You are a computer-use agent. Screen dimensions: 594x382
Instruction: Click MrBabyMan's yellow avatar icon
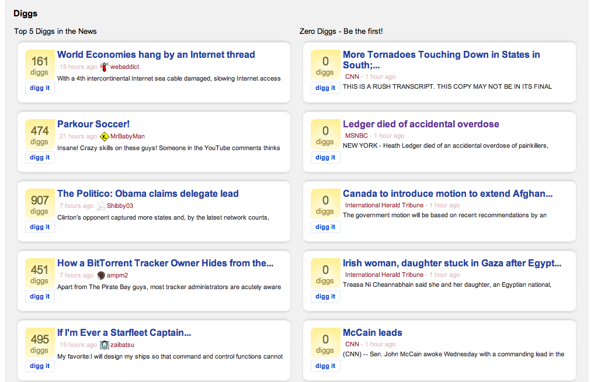click(x=105, y=136)
